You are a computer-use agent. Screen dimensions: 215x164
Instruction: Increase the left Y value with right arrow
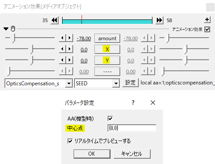point(70,60)
